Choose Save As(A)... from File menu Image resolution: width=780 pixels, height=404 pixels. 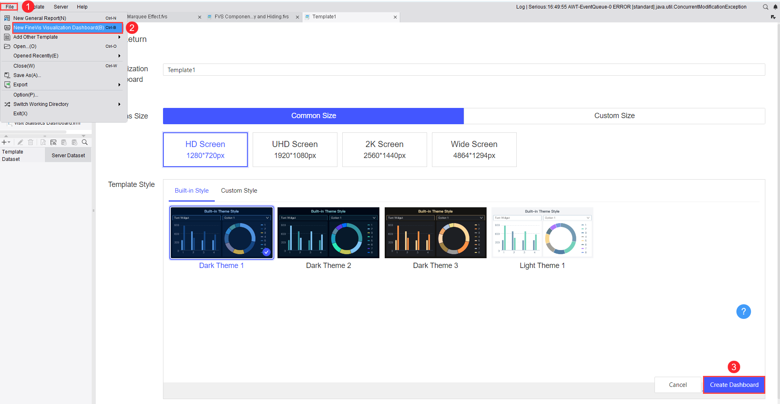(x=63, y=75)
